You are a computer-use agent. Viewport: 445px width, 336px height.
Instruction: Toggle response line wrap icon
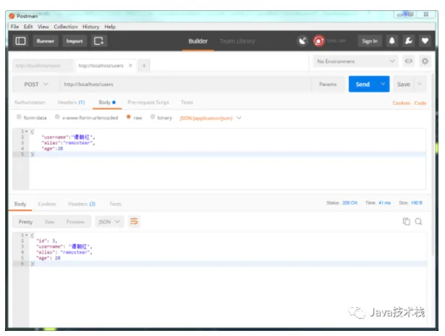(x=134, y=222)
